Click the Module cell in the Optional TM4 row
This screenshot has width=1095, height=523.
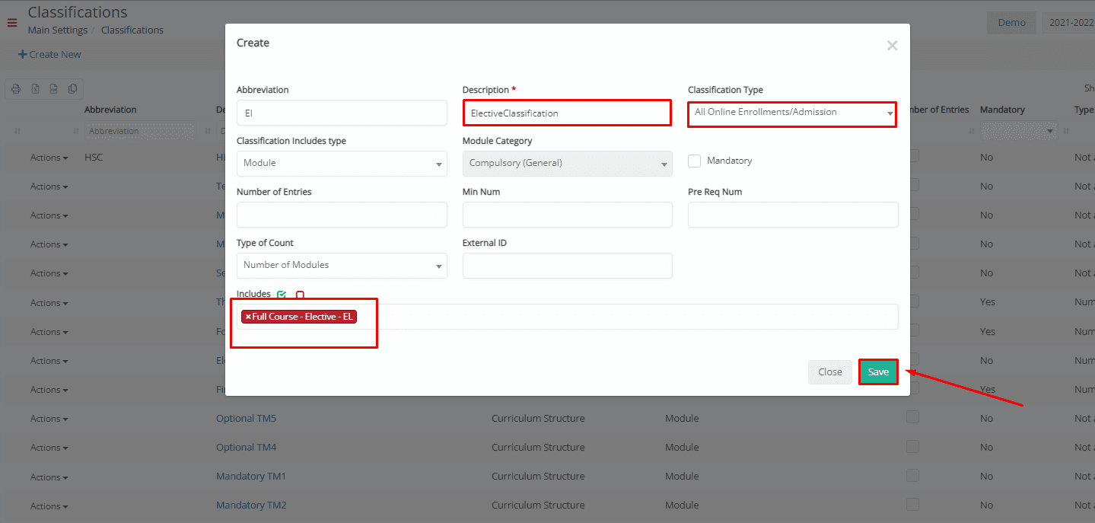coord(682,447)
